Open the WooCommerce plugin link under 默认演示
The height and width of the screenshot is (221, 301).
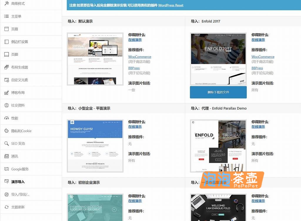(140, 57)
